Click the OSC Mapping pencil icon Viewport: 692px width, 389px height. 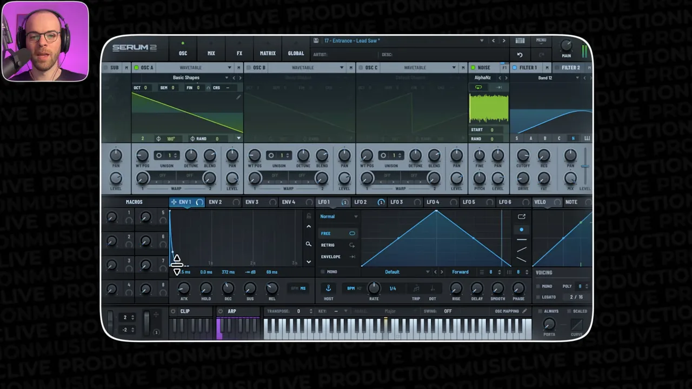coord(524,311)
